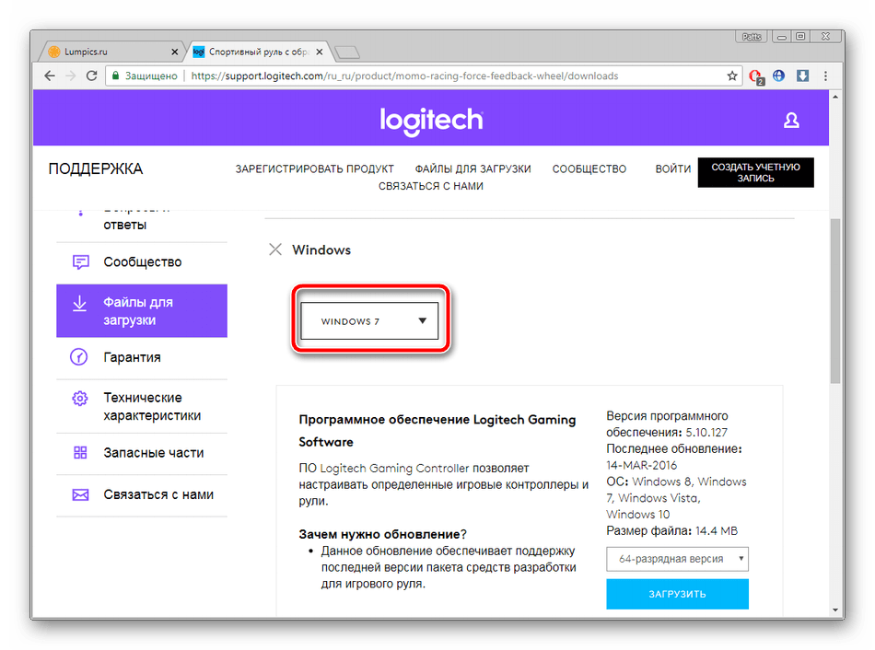875x650 pixels.
Task: Open the ФАЙЛЫ ДЛЯ ЗАГРУЗКИ menu item
Action: [x=472, y=169]
